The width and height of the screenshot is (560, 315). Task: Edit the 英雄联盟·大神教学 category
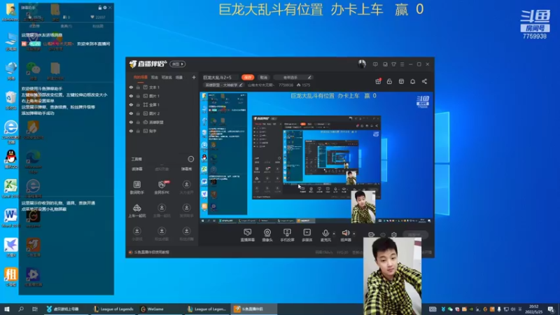(224, 85)
